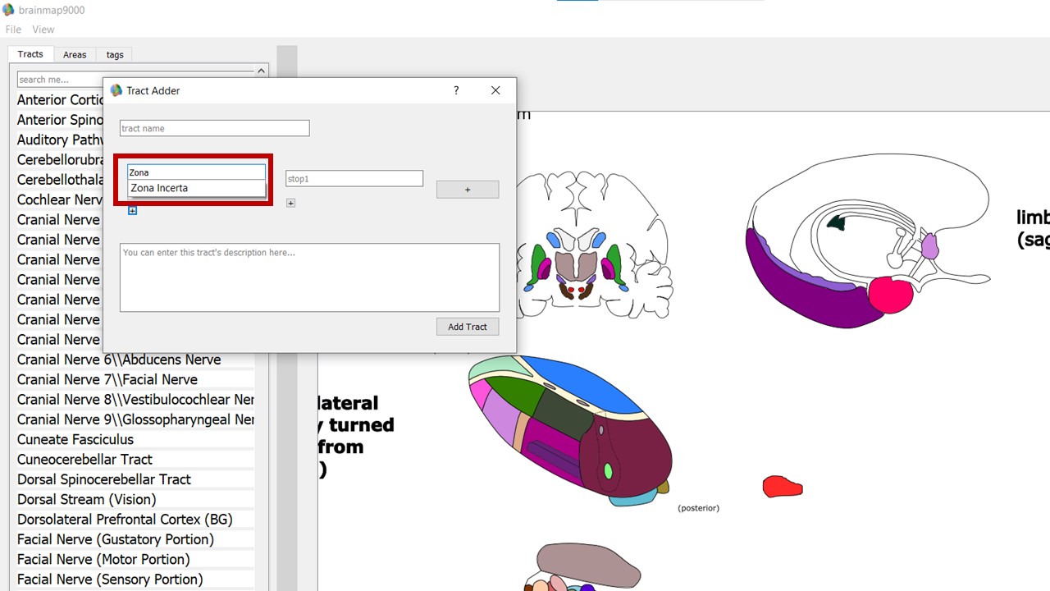Click the blue region on lateral brain view
This screenshot has width=1050, height=591.
[x=582, y=382]
